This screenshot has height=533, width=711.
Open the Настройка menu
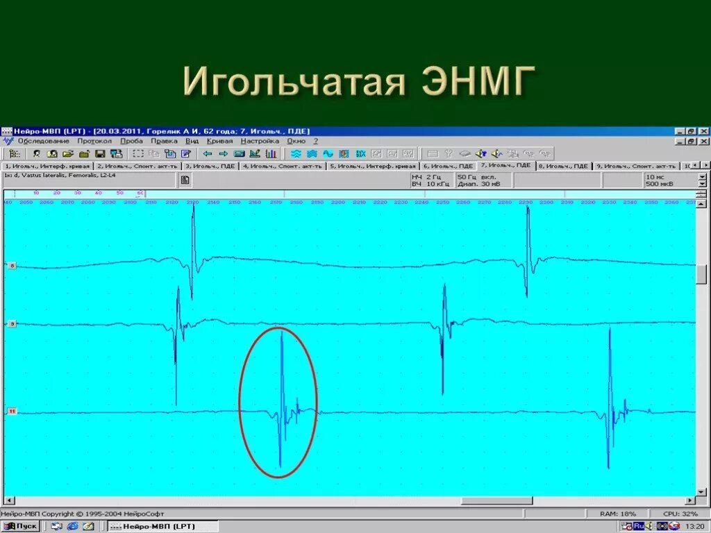click(x=260, y=141)
